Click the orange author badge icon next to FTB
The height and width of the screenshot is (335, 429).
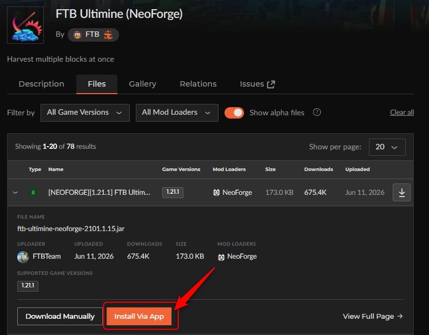(x=108, y=35)
